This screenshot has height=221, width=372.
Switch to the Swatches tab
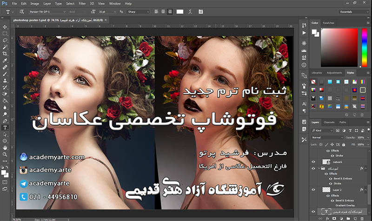328,22
